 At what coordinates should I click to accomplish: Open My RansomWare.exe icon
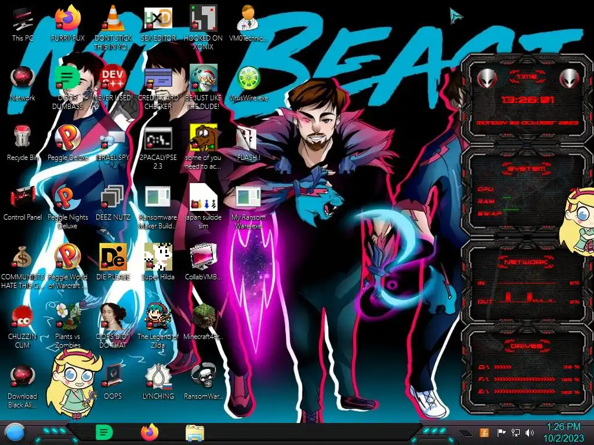pos(248,197)
